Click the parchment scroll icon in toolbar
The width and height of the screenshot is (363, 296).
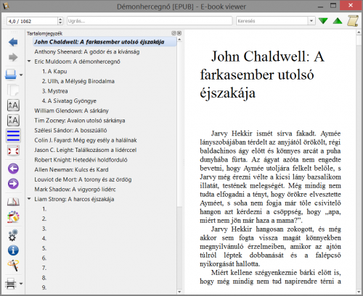(353, 21)
